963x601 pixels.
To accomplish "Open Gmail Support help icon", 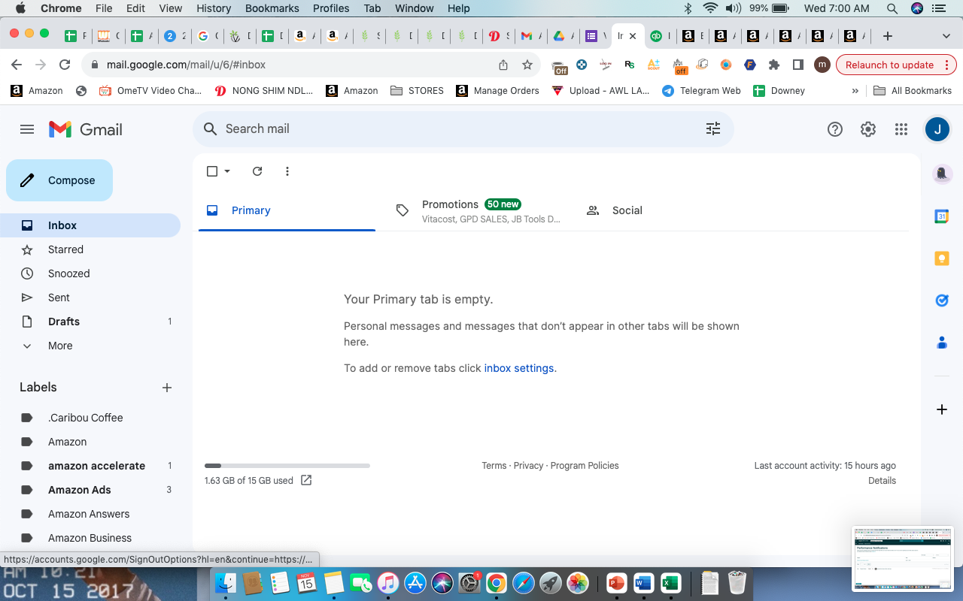I will (834, 129).
